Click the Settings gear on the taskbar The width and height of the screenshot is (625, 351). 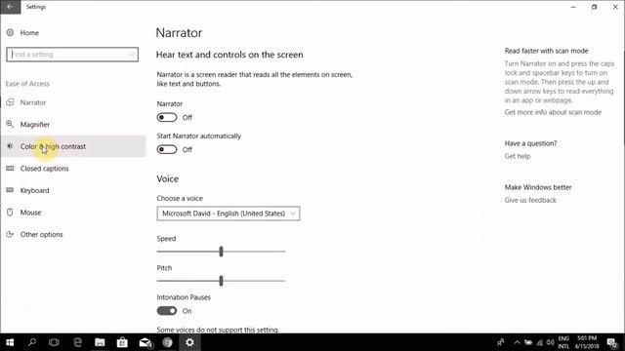(x=189, y=342)
